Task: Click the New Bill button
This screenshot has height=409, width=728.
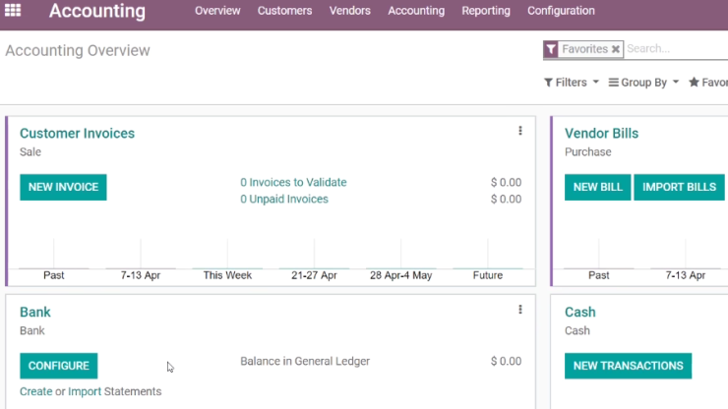Action: 597,187
